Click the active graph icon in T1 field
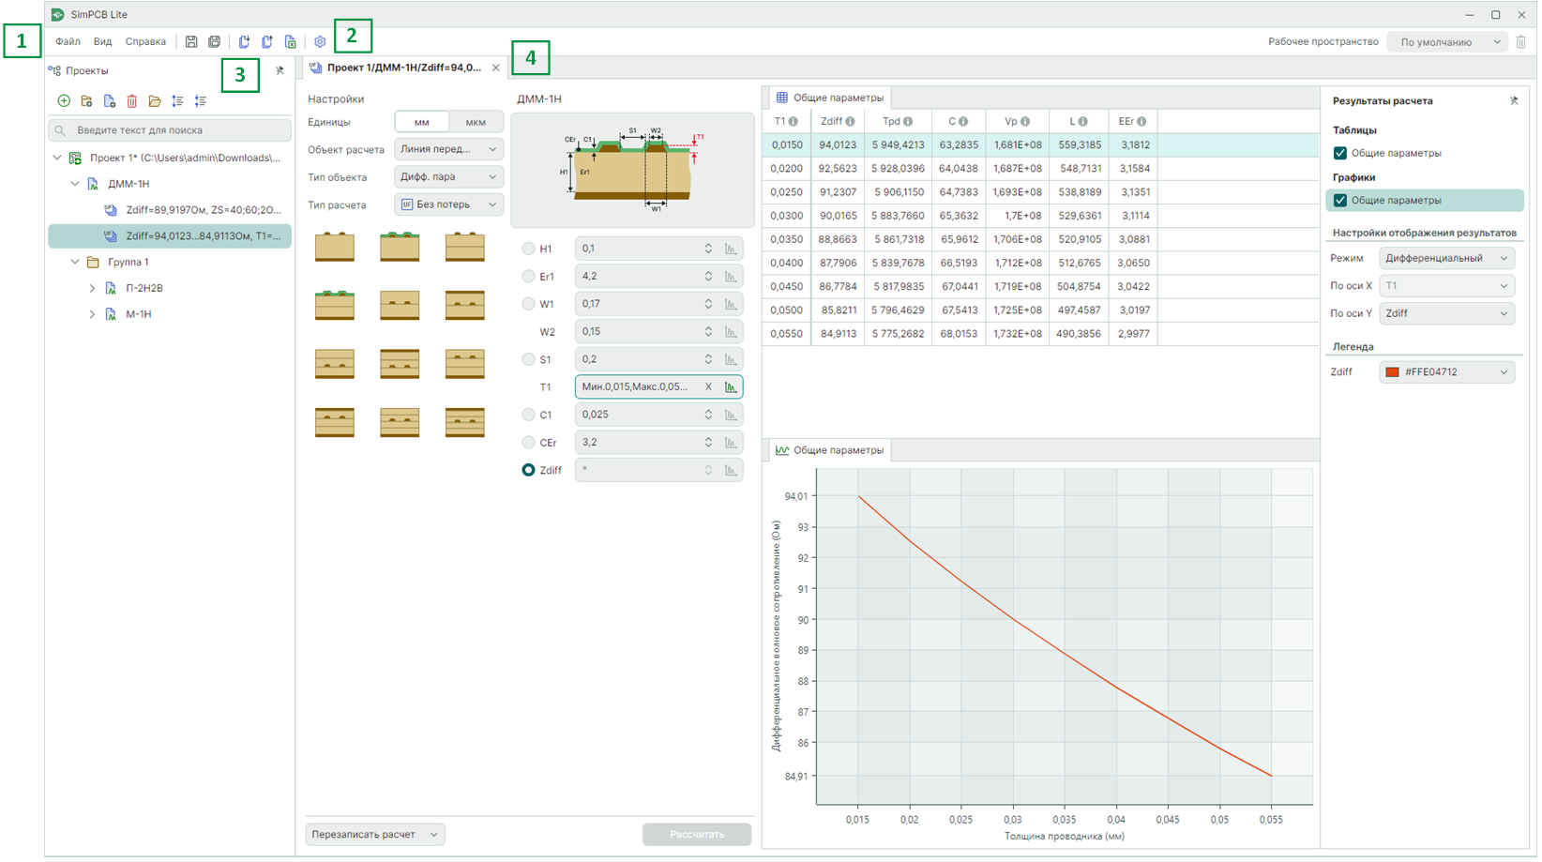The image size is (1542, 862). (x=731, y=387)
